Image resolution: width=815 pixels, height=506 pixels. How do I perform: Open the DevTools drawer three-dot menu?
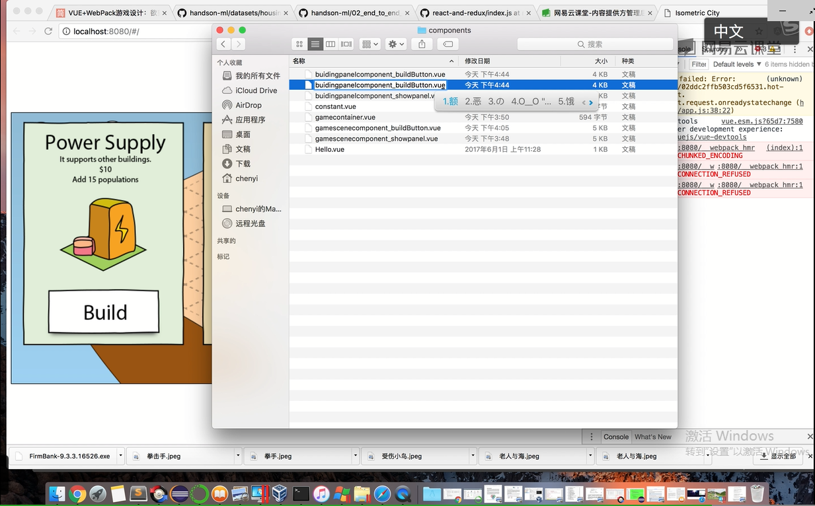(x=592, y=437)
